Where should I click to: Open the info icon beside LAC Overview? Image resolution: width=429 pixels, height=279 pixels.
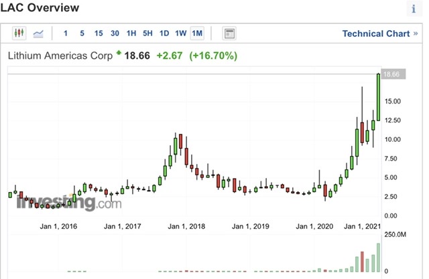(x=414, y=9)
